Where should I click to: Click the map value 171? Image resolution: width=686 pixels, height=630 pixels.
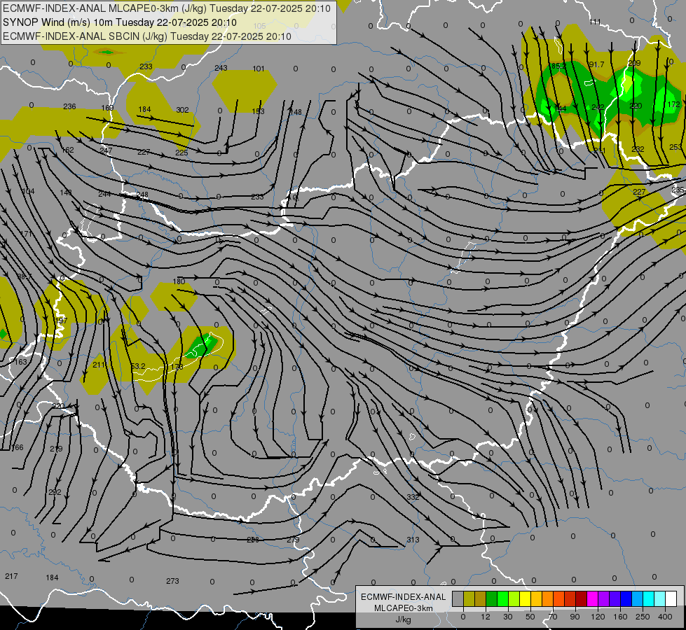coord(27,234)
